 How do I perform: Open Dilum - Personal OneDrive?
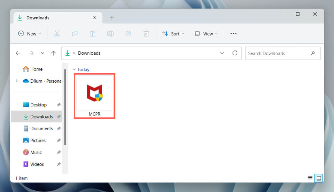[x=42, y=81]
